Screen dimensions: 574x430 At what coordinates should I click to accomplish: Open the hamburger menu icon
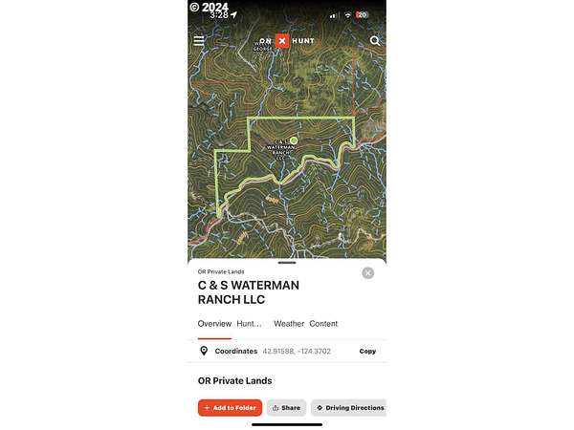coord(199,40)
